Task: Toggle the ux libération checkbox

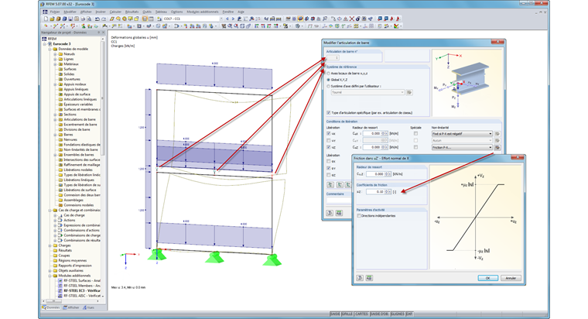Action: pos(329,134)
